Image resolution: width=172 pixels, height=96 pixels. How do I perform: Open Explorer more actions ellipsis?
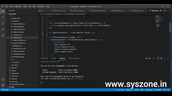(35, 10)
